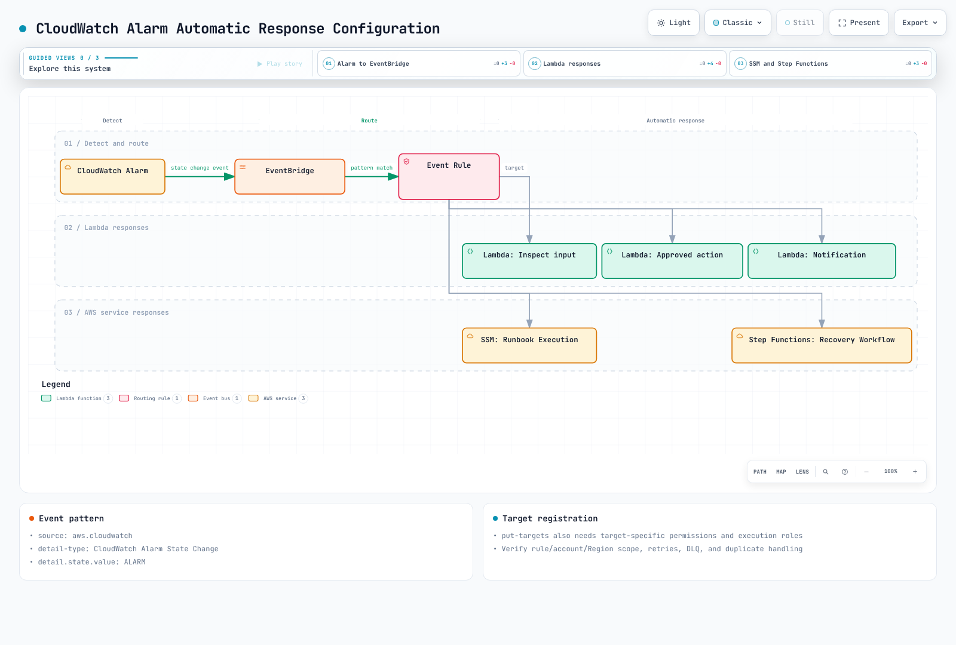Click the Route column header
956x645 pixels.
click(x=369, y=121)
